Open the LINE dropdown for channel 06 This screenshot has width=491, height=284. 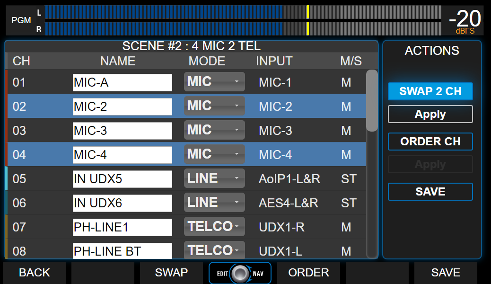click(x=214, y=203)
